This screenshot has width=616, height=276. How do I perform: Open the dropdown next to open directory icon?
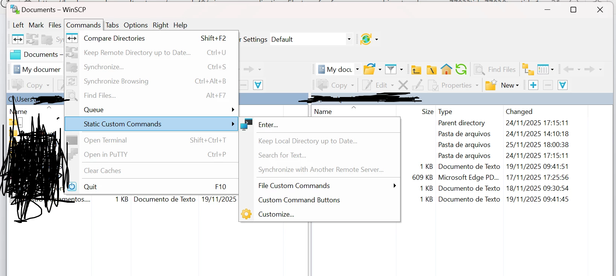(380, 70)
